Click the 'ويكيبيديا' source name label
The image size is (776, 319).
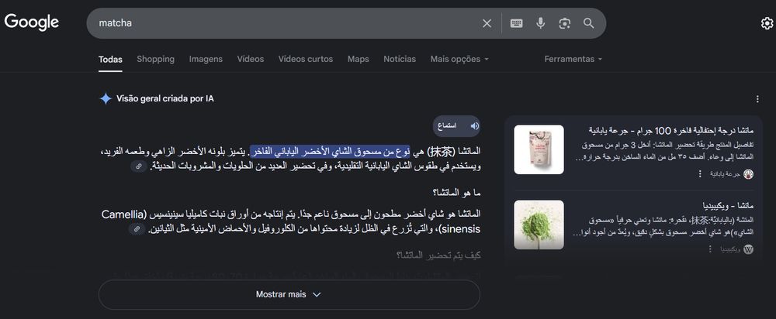(x=729, y=249)
